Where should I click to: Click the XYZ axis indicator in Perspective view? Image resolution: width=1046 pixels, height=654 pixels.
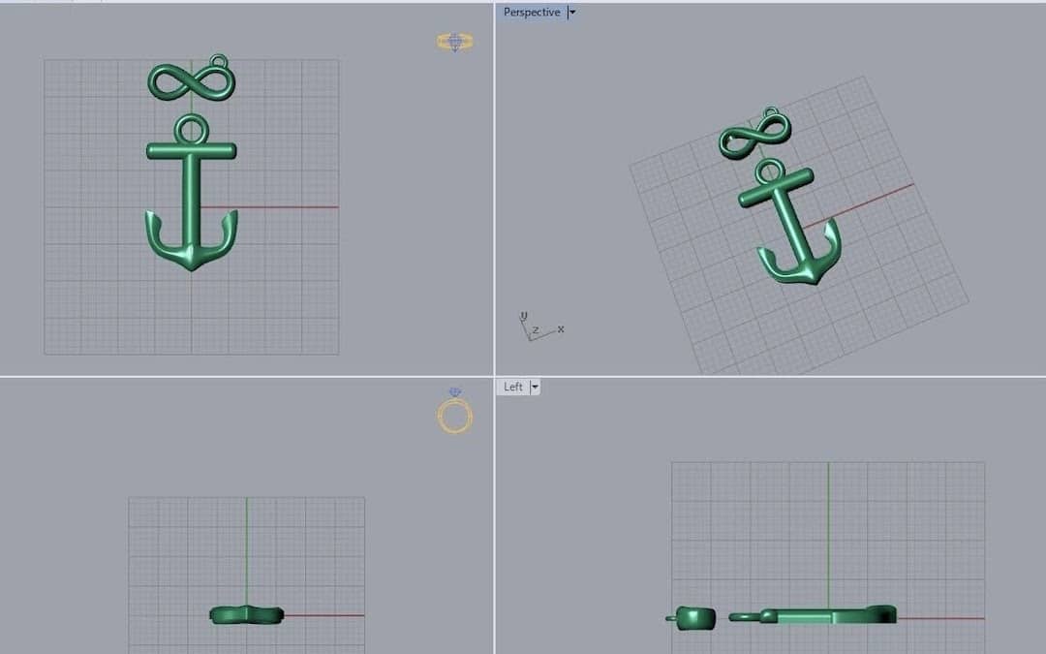538,327
